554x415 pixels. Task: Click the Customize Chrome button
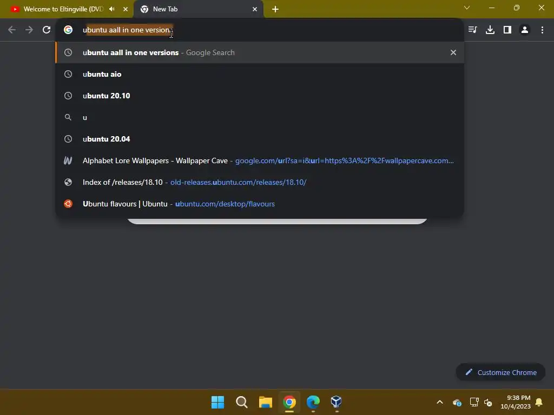500,372
